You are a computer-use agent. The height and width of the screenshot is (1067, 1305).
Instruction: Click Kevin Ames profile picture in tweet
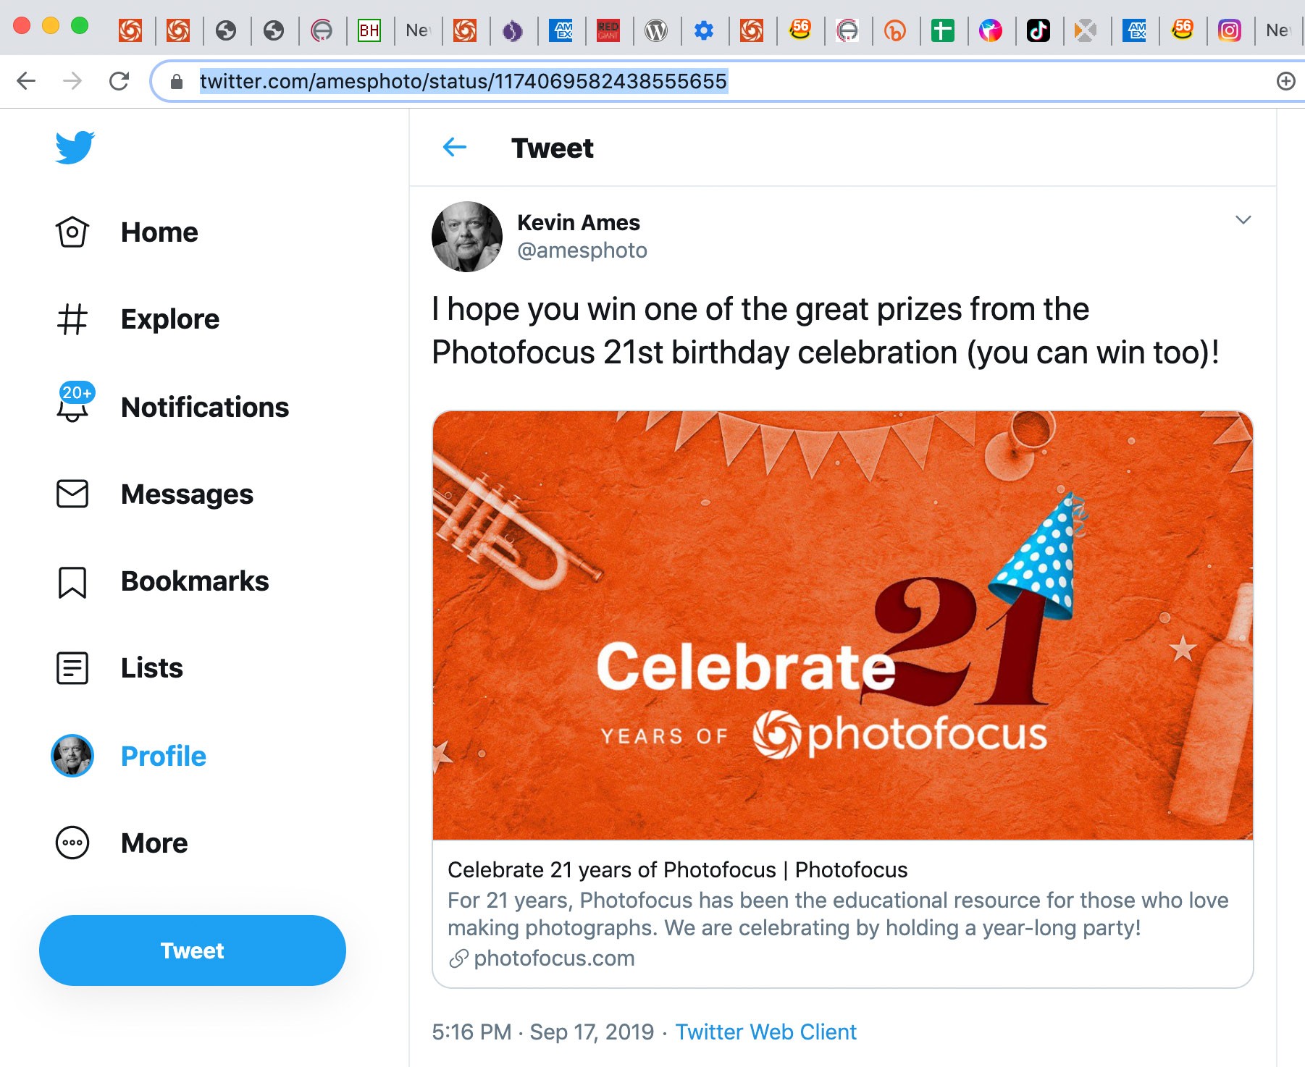[467, 237]
